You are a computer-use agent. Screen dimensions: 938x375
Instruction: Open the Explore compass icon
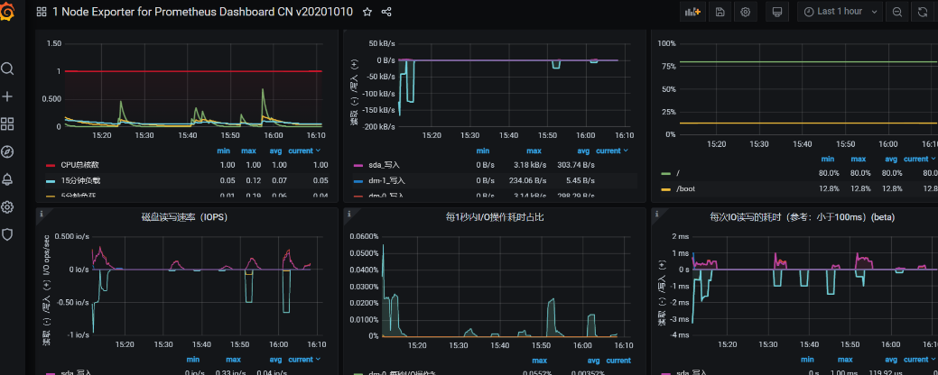click(x=7, y=151)
